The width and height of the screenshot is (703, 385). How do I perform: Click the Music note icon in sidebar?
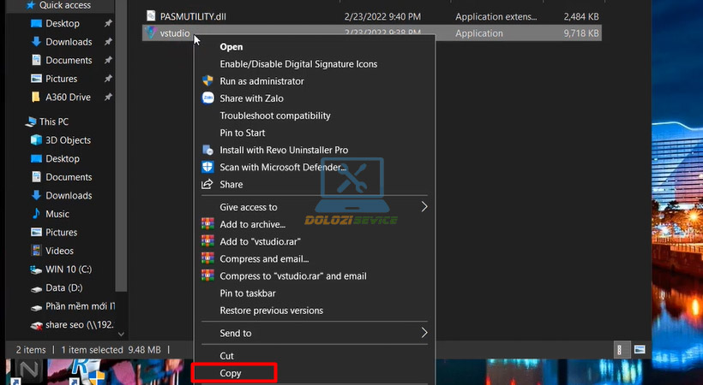[x=36, y=214]
